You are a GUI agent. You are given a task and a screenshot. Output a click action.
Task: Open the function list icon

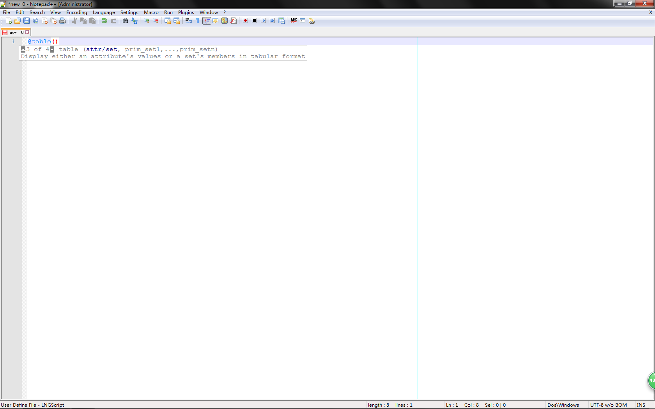click(234, 21)
